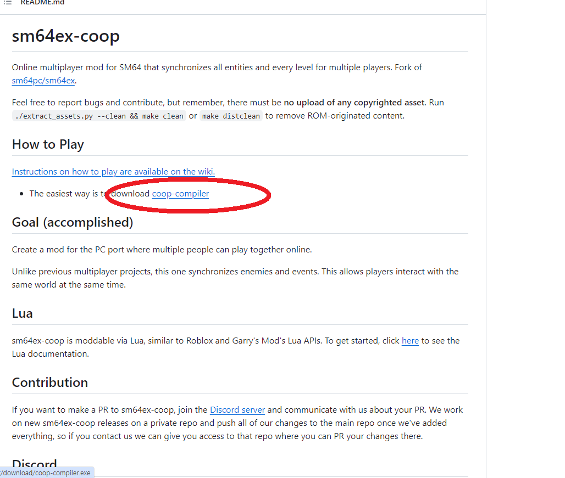The height and width of the screenshot is (478, 565).
Task: Click the sm64ex-coop main heading
Action: click(65, 36)
